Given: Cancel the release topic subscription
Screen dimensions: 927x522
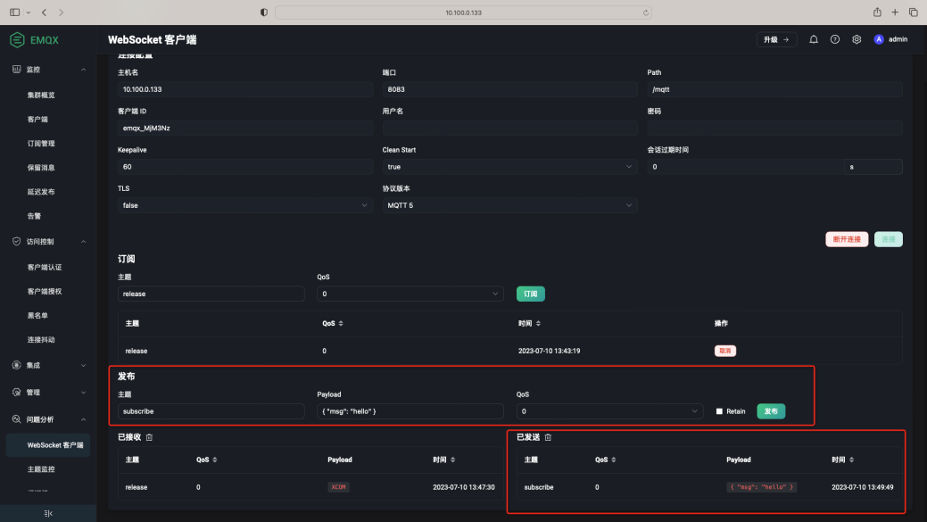Looking at the screenshot, I should click(x=724, y=351).
